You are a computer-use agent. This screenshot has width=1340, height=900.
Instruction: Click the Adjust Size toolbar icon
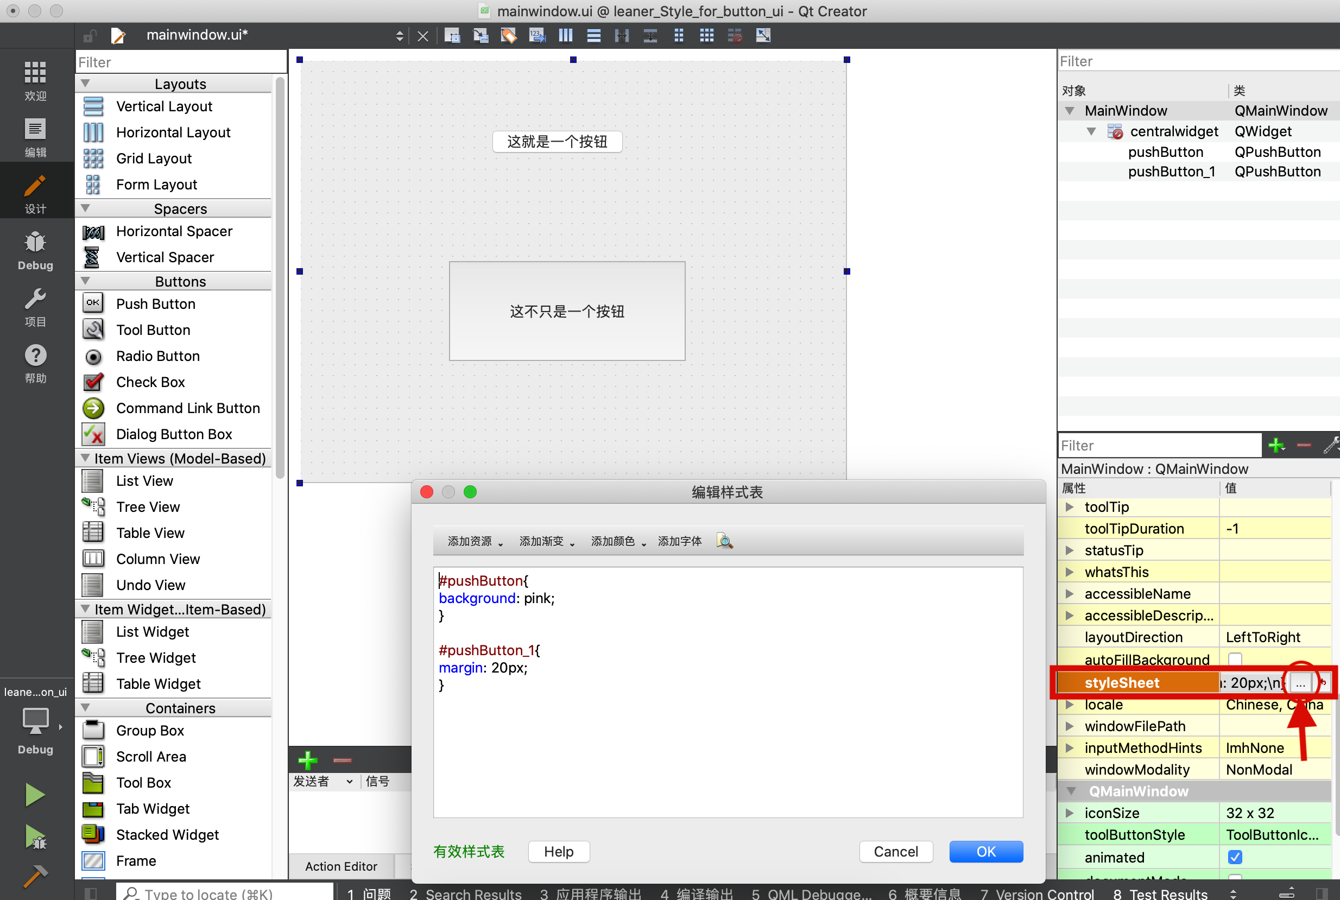[x=762, y=35]
